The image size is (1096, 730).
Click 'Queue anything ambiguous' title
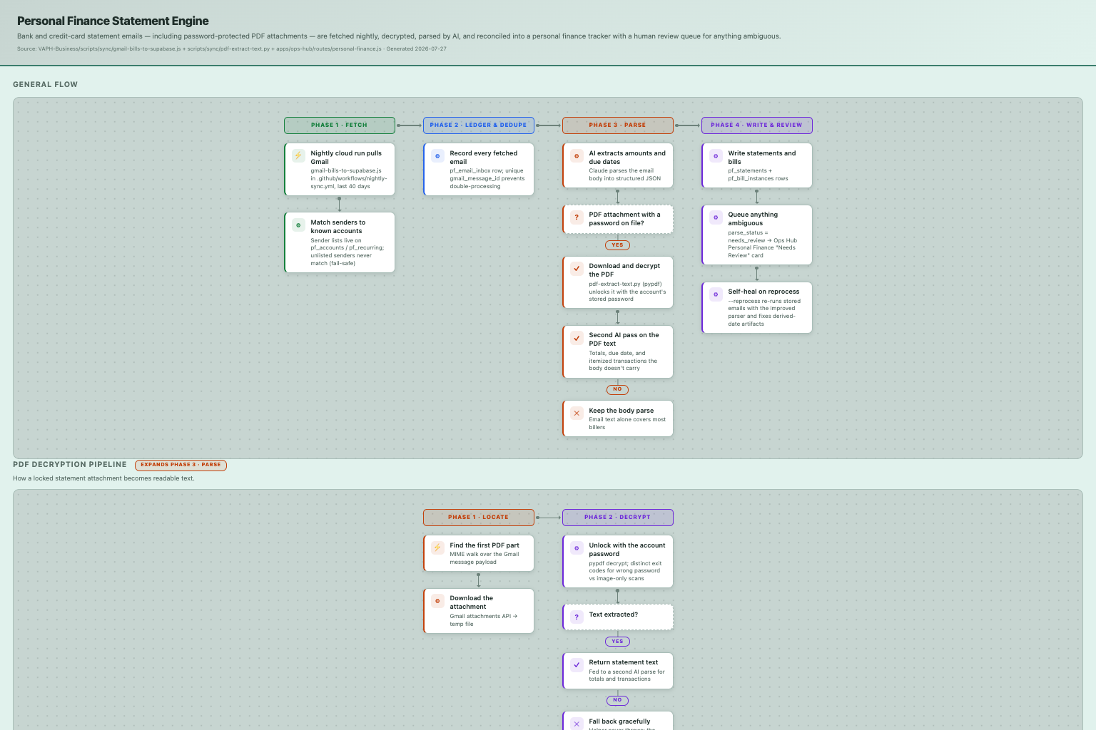point(753,219)
